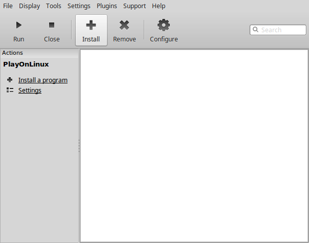
Task: Open the Display menu
Action: [x=29, y=6]
